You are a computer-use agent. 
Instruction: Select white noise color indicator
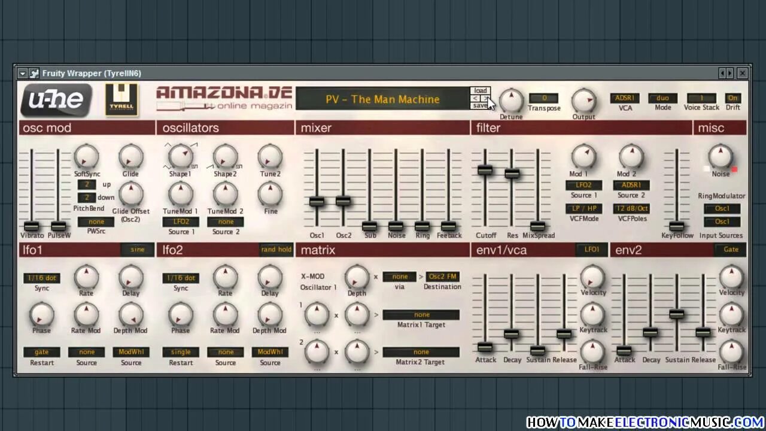[706, 169]
